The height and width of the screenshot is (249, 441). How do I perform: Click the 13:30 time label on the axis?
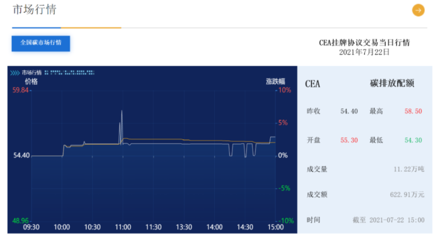click(x=184, y=227)
